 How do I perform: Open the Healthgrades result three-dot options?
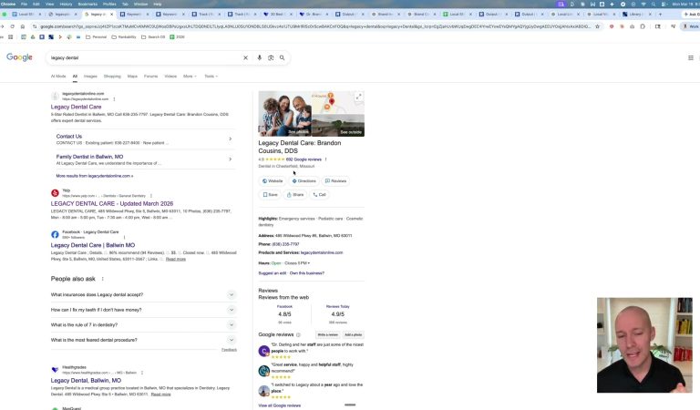(142, 373)
